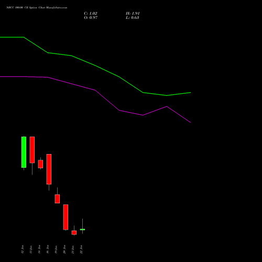Select the '22 Jan' date axis label
The height and width of the screenshot is (262, 262).
81,249
